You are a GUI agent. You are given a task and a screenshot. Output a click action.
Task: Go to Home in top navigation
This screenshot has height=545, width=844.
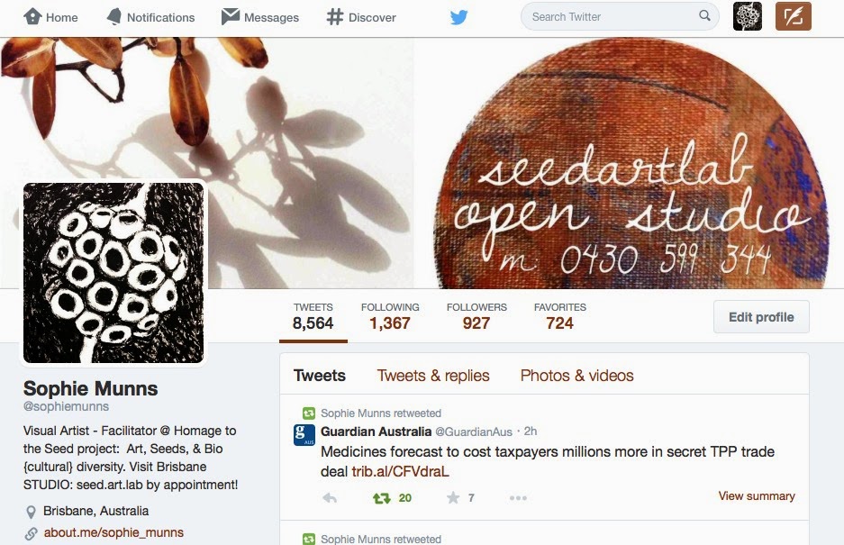[x=50, y=17]
